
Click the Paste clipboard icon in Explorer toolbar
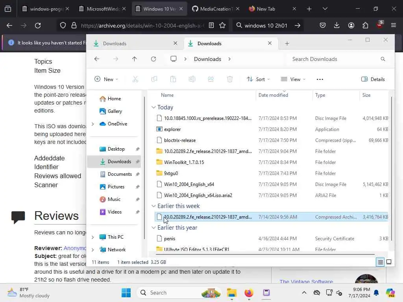(173, 79)
